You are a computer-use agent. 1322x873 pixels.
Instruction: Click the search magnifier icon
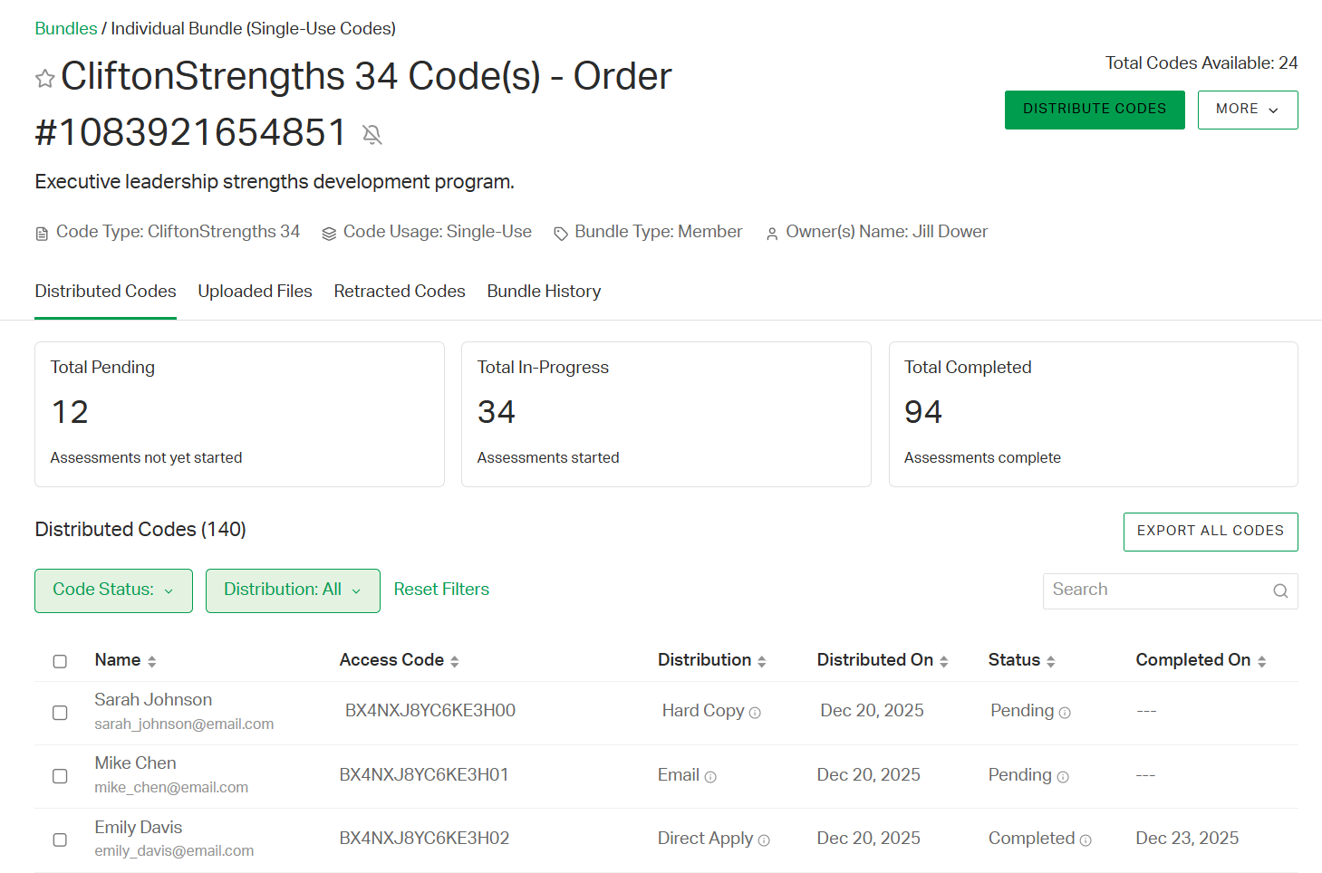point(1280,590)
